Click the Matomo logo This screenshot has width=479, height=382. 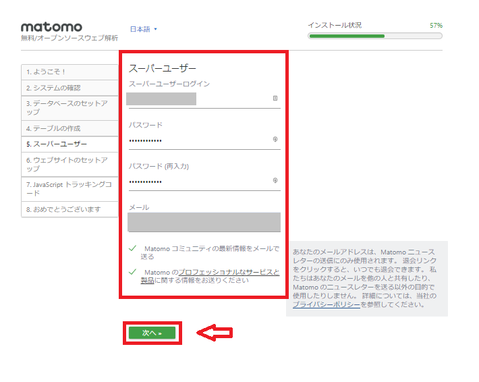pos(51,27)
